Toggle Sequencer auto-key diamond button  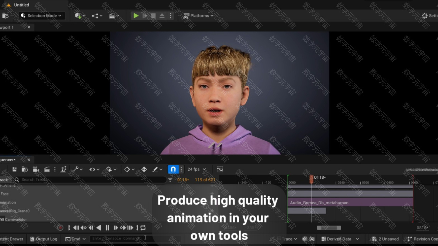coord(144,169)
